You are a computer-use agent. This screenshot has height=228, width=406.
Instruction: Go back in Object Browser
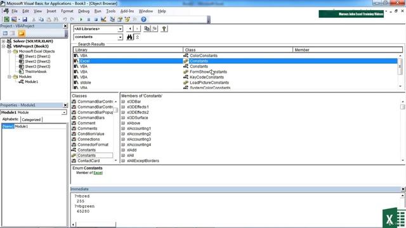click(x=129, y=28)
